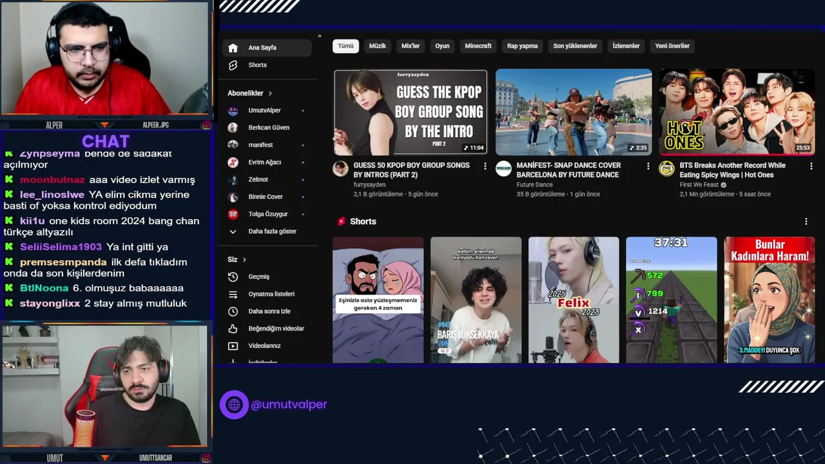This screenshot has height=464, width=825.
Task: Click First We Feast channel avatar
Action: pyautogui.click(x=666, y=169)
